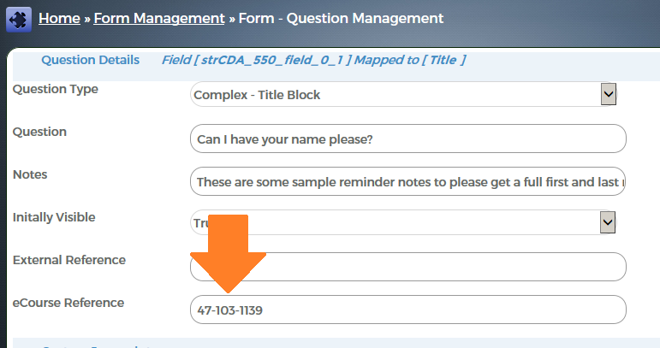Click the eCourse Reference label
The image size is (660, 348).
[68, 303]
